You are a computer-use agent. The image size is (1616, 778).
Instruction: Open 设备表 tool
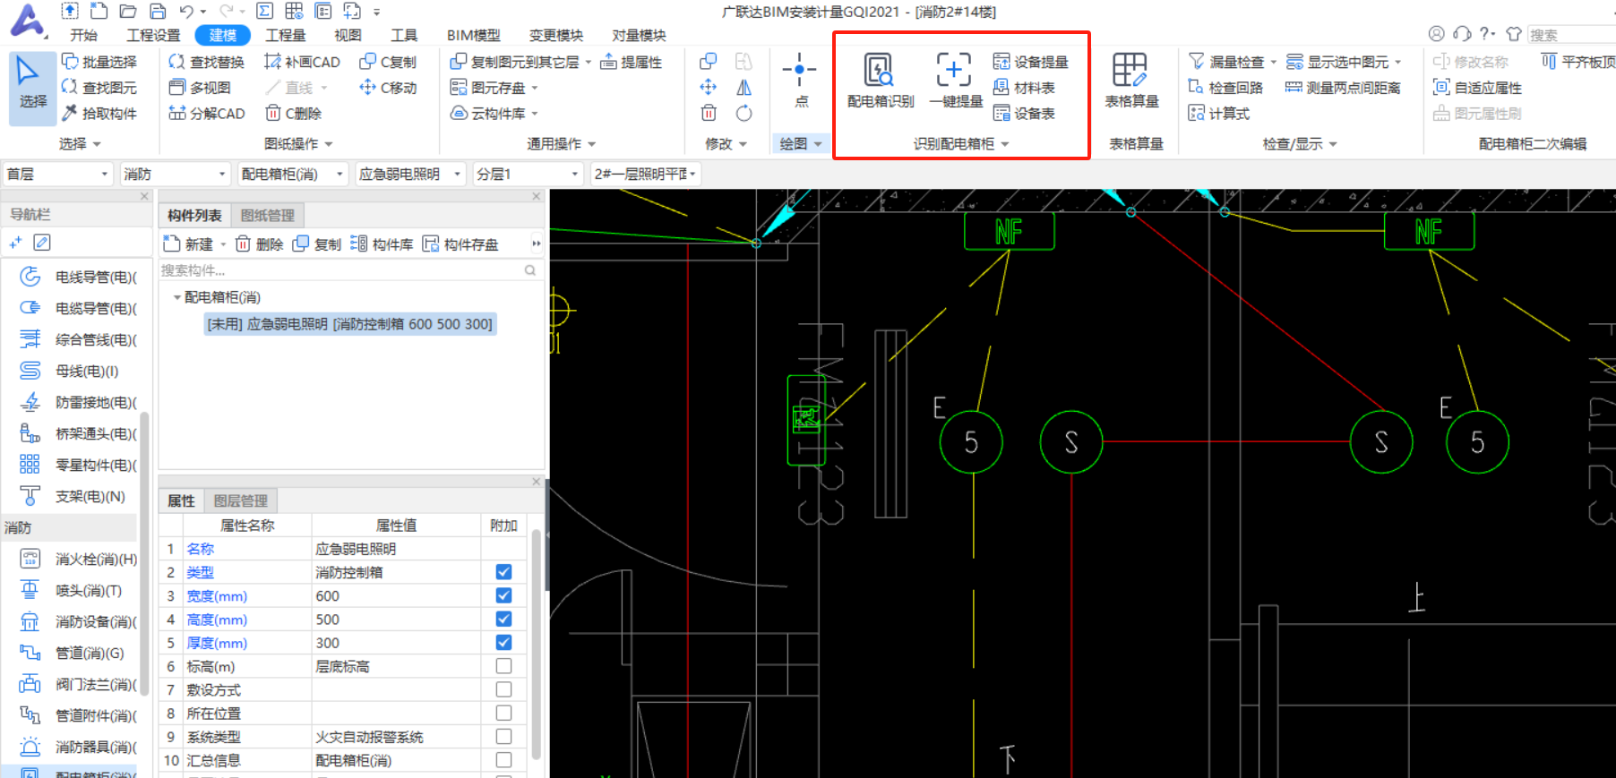point(1024,114)
